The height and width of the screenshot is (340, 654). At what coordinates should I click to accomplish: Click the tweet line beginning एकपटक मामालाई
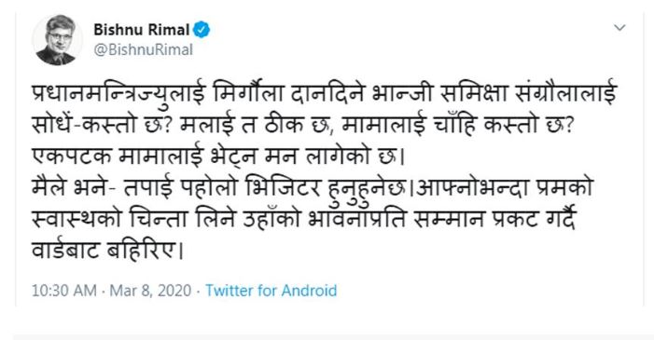coord(218,156)
